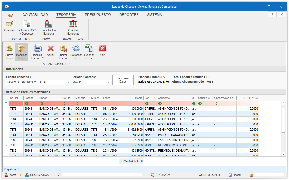This screenshot has height=180, width=289.
Task: Click the network icon beside INFORMATICA
Action: click(27, 175)
